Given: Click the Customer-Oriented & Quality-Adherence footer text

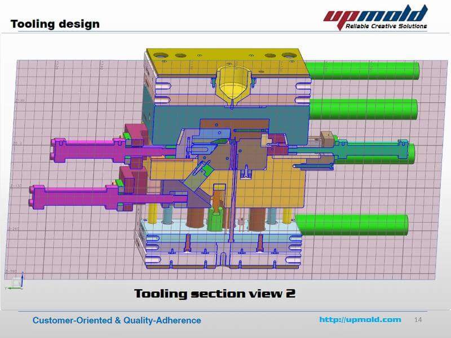Looking at the screenshot, I should point(117,321).
